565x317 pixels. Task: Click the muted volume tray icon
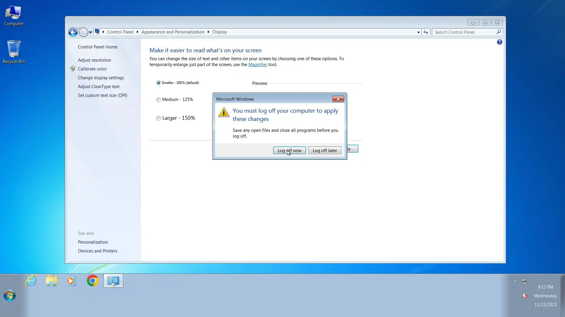(525, 296)
